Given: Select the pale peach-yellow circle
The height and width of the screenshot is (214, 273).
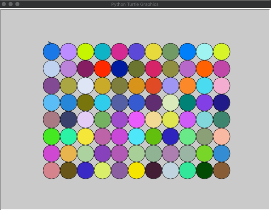Looking at the screenshot, I should point(154,120).
